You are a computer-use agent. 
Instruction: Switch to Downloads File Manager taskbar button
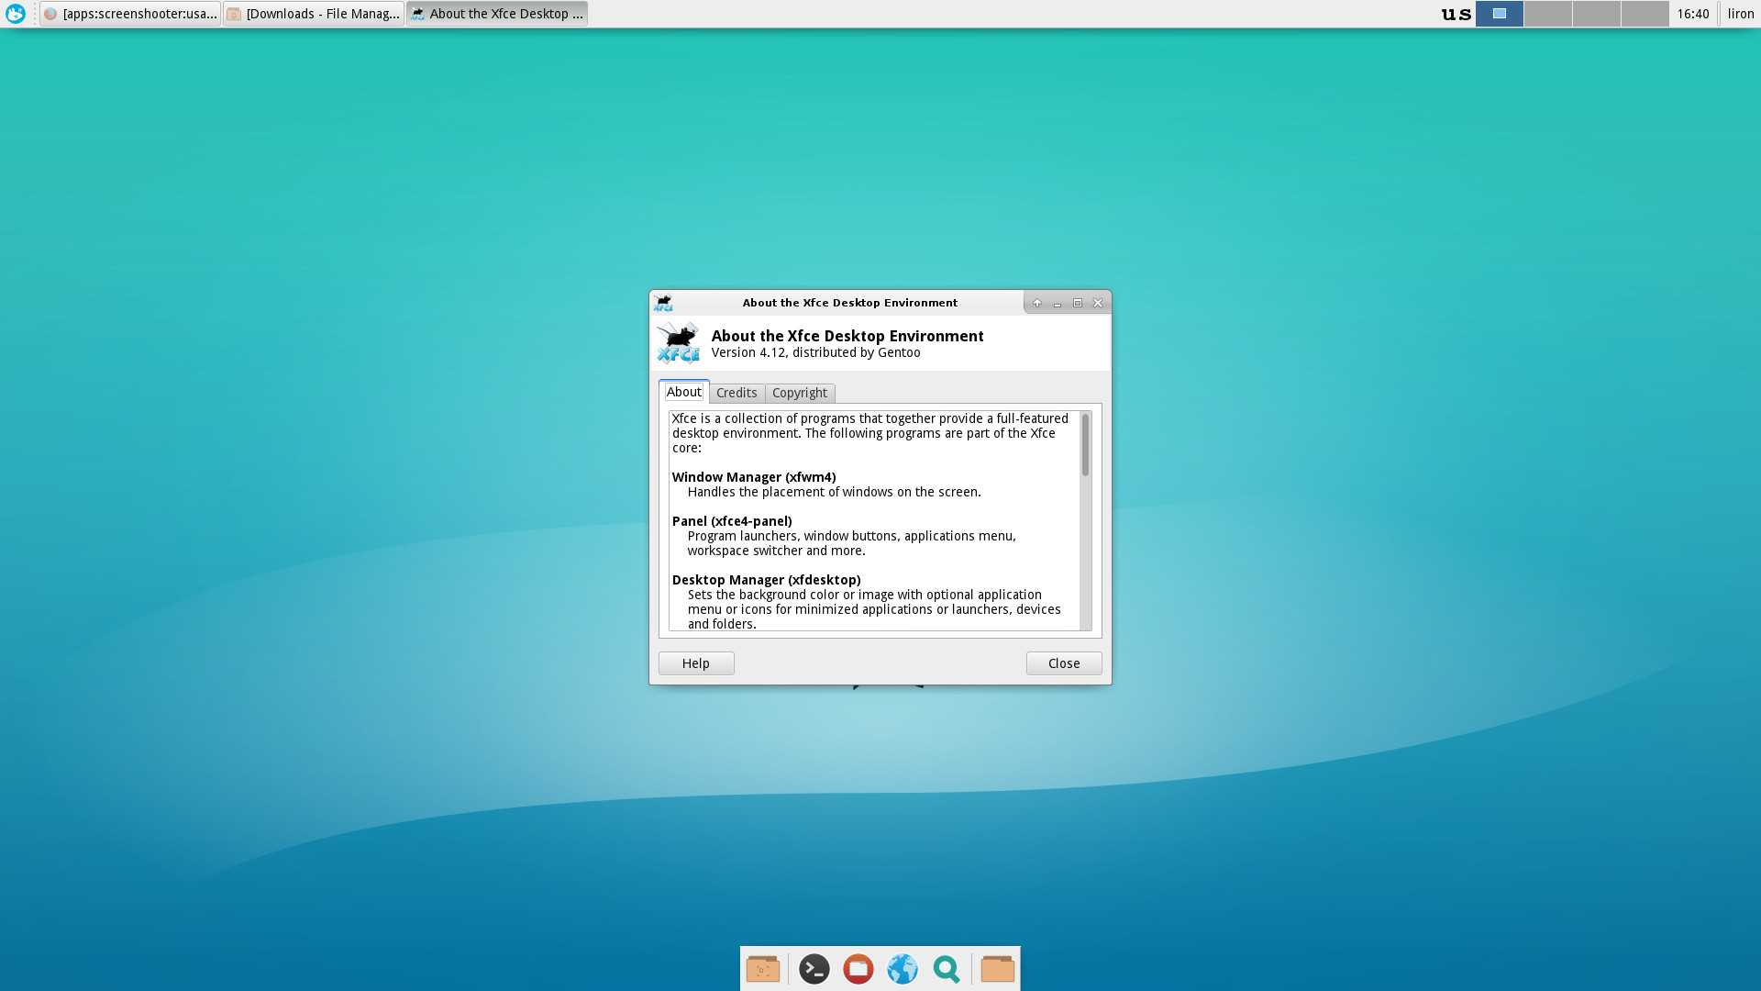[314, 14]
